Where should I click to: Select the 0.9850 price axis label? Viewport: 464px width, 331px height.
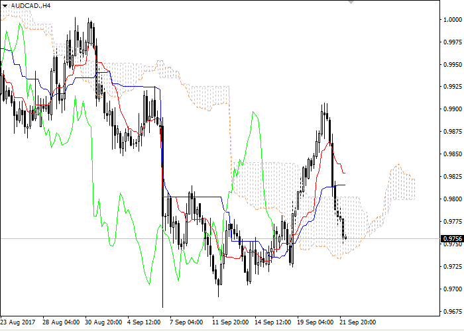point(453,154)
